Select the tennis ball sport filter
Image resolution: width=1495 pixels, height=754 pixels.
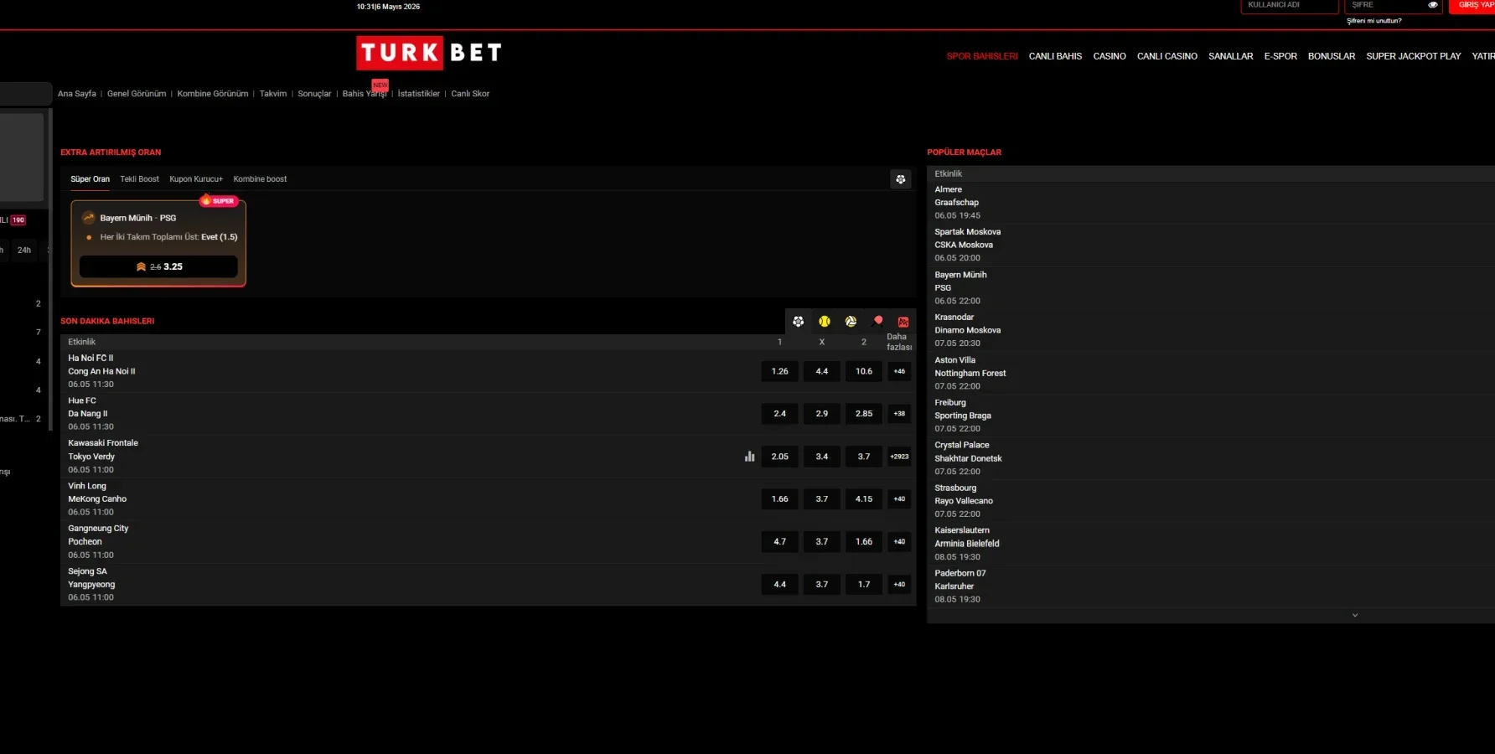pyautogui.click(x=825, y=322)
